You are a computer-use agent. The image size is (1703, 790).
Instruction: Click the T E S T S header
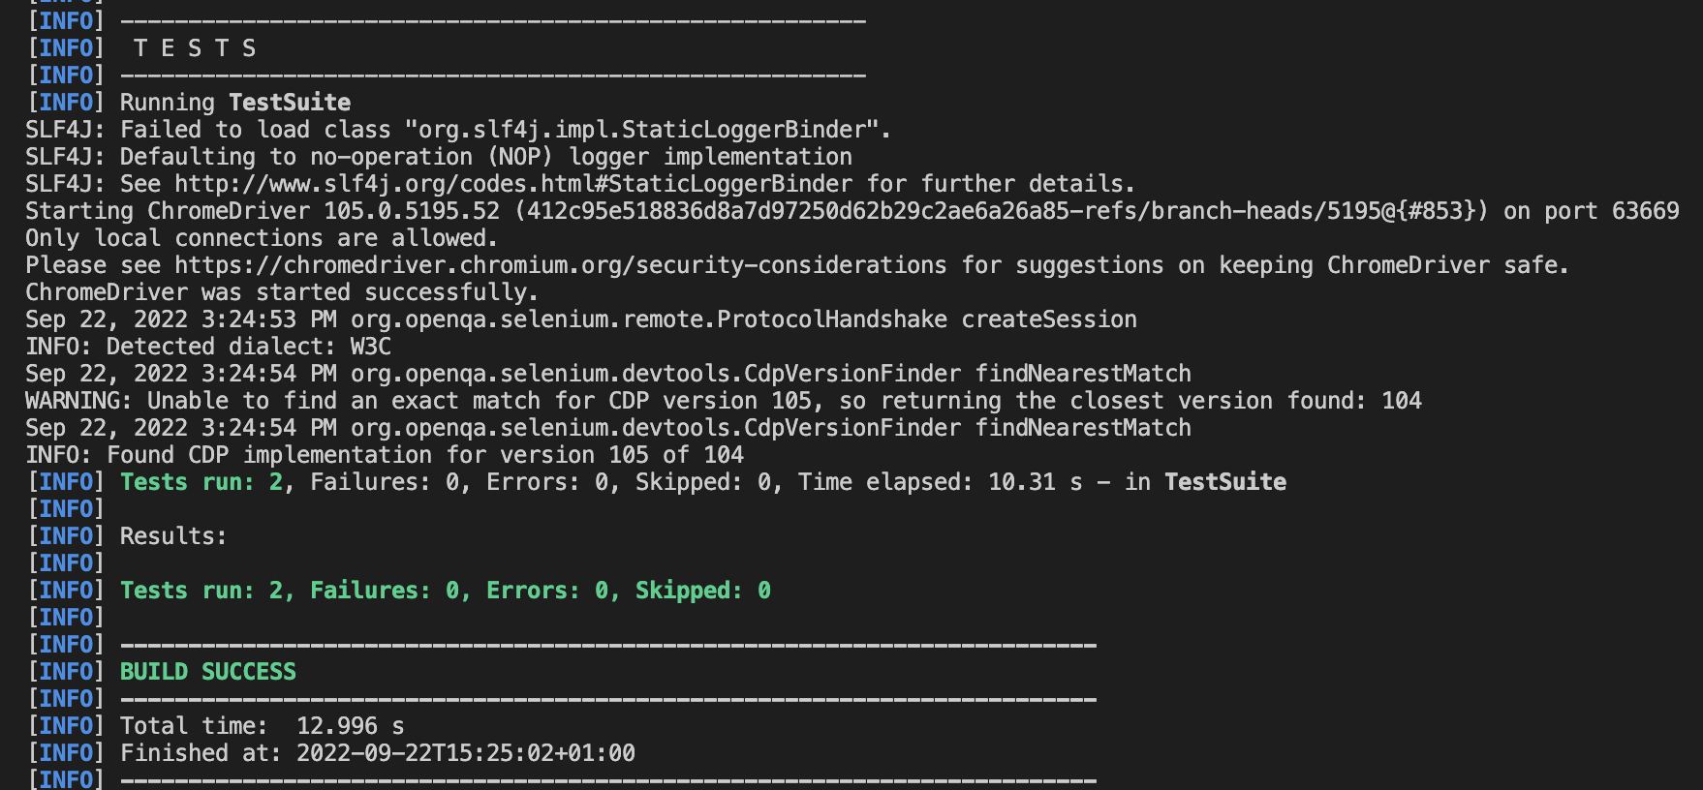pos(195,48)
